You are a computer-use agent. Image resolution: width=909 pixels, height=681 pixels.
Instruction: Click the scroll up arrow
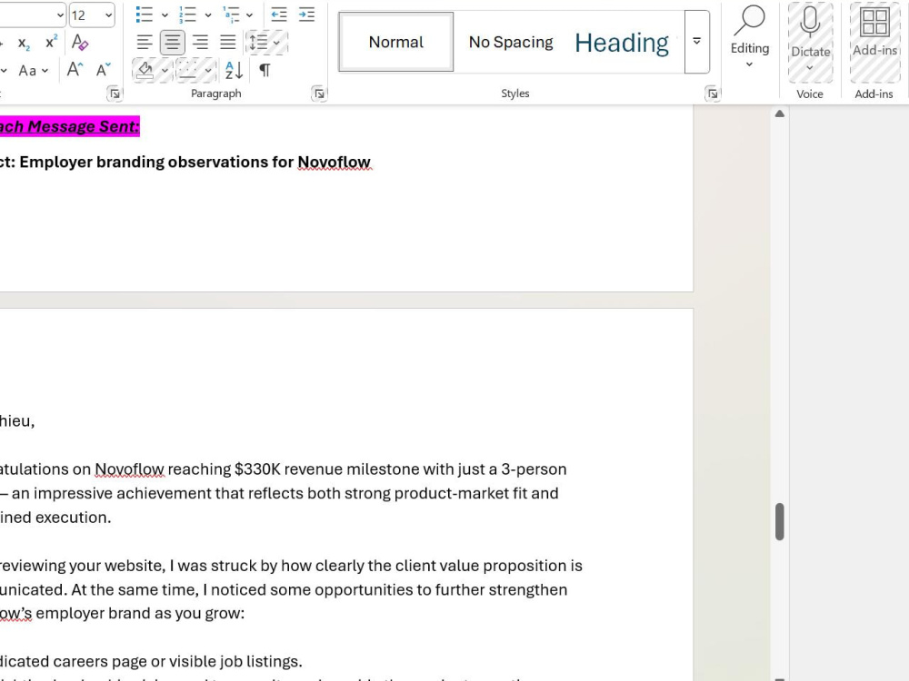click(x=780, y=113)
